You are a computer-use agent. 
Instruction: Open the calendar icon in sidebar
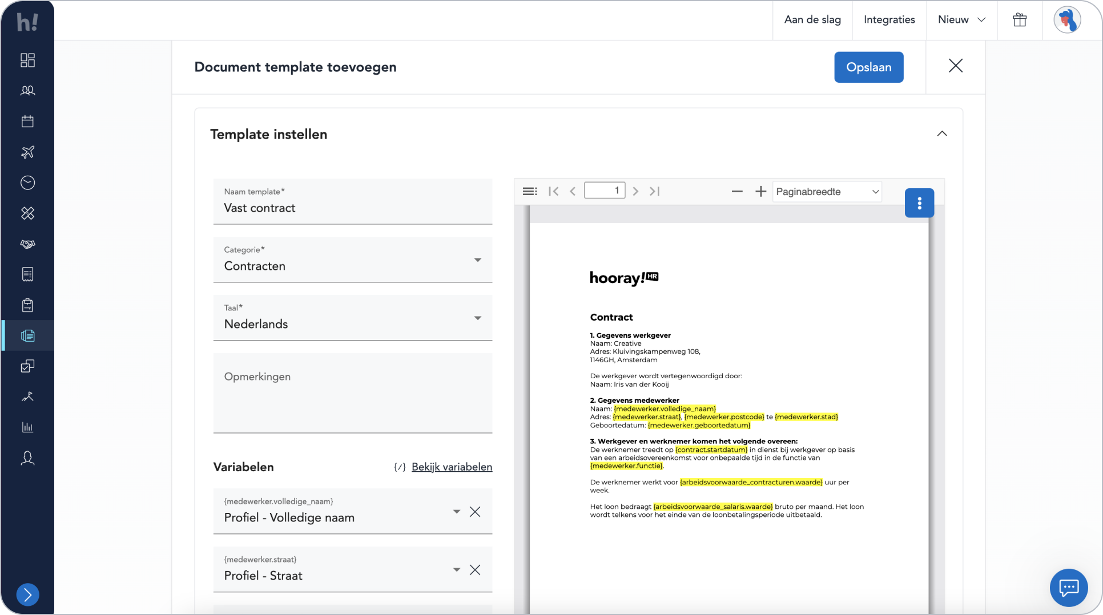27,121
